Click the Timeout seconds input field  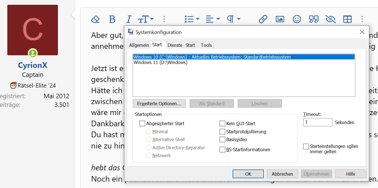pyautogui.click(x=318, y=122)
